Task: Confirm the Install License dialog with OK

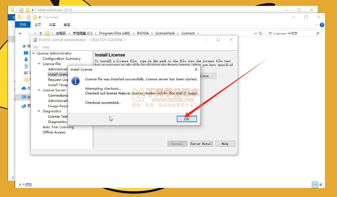Action: pos(187,119)
